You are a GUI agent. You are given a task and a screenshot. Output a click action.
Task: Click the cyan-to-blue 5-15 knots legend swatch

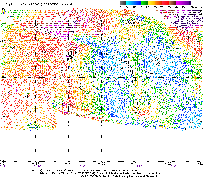pyautogui.click(x=134, y=3)
